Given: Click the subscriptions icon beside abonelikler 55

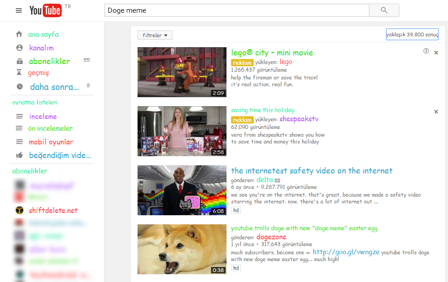Looking at the screenshot, I should point(20,61).
